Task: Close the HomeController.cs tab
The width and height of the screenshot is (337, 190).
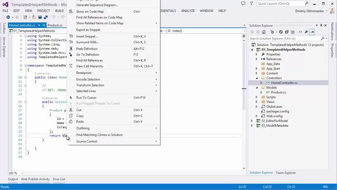Action: click(x=44, y=25)
